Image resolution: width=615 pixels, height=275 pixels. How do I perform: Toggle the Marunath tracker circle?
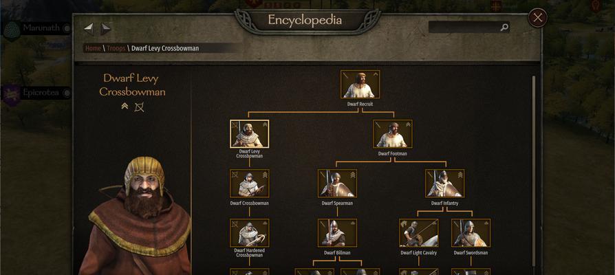click(67, 28)
